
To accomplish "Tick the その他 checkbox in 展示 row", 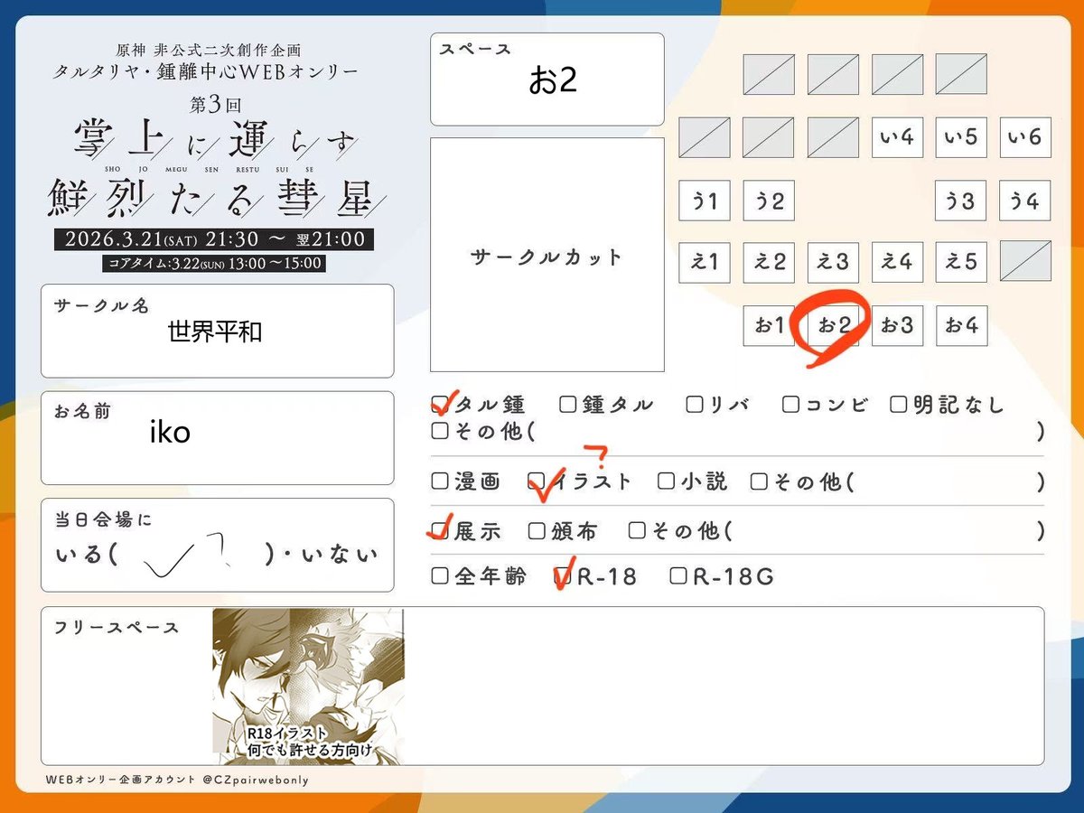I will point(636,530).
